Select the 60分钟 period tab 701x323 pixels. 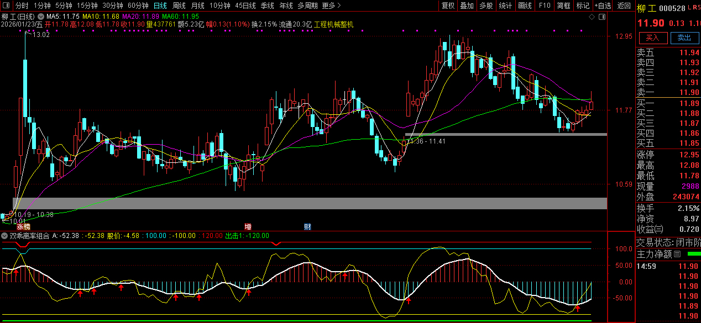click(x=138, y=6)
